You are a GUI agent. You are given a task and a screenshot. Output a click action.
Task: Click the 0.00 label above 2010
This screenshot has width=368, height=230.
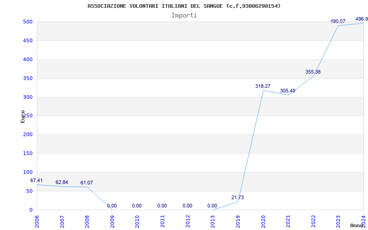click(x=137, y=206)
